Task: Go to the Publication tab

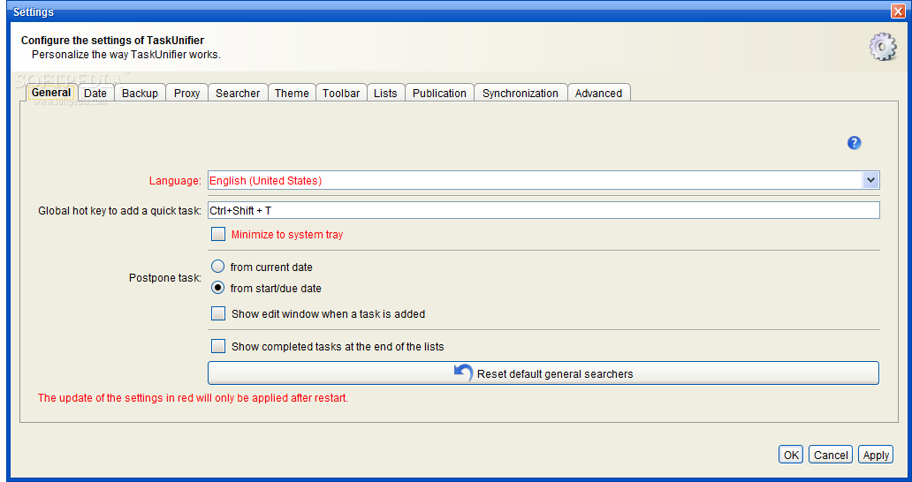Action: click(x=440, y=93)
